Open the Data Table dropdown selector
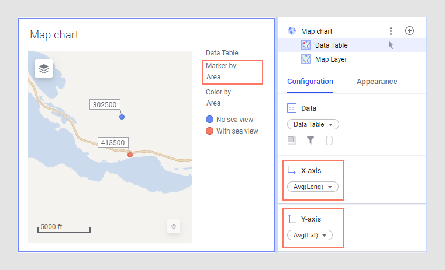The image size is (445, 270). (313, 124)
